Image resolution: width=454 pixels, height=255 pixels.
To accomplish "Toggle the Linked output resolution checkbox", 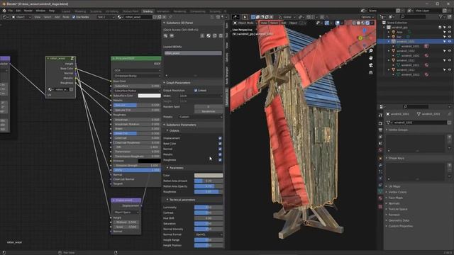I will coord(196,91).
